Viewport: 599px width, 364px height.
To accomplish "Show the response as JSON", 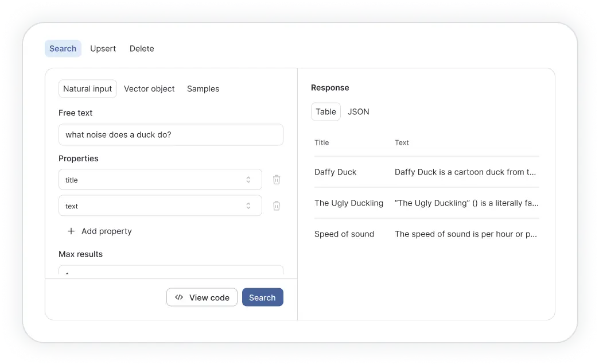I will [358, 112].
